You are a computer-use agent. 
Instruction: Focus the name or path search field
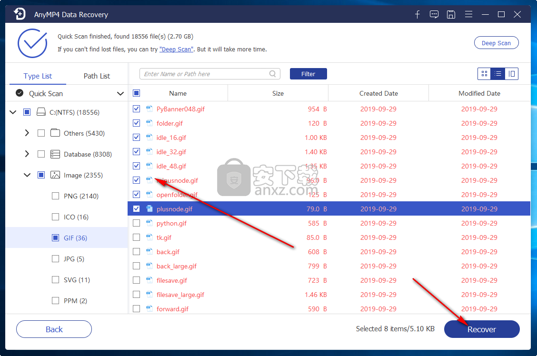pyautogui.click(x=209, y=74)
